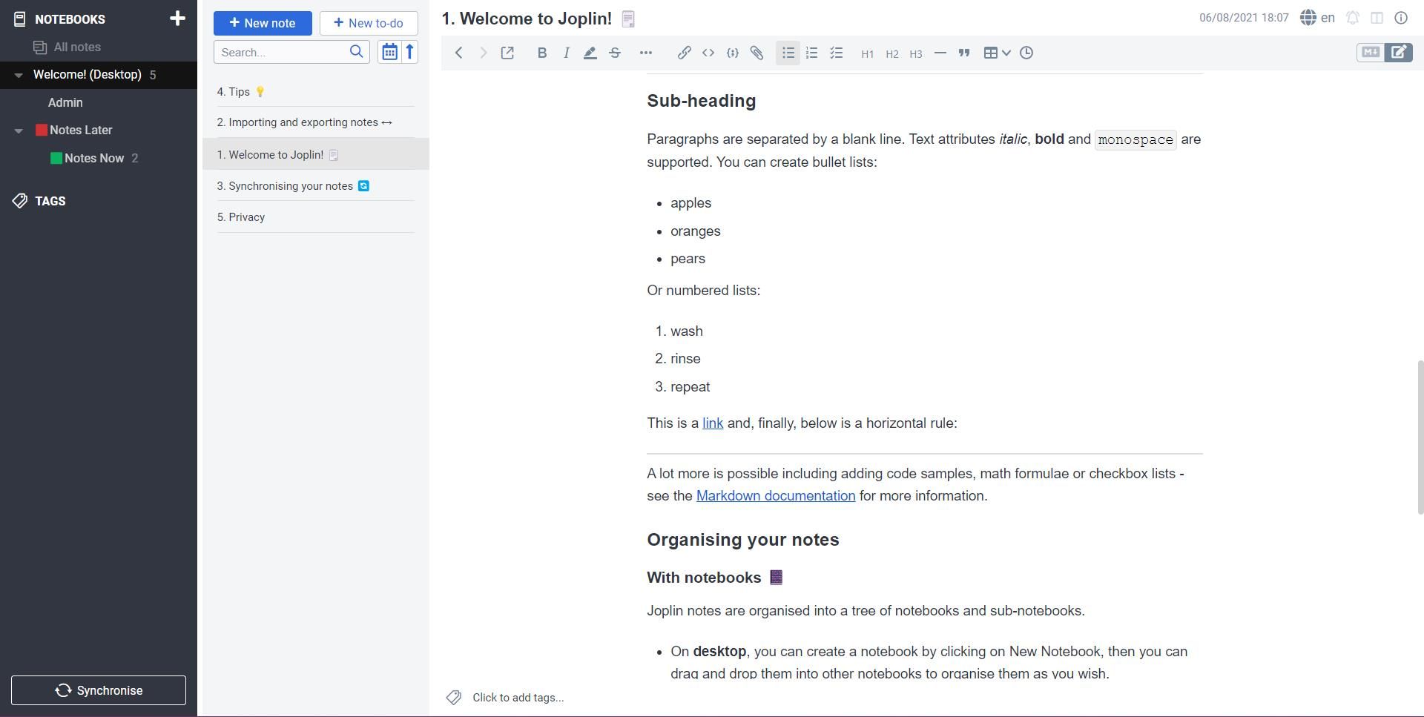Click the note alarm bell icon
The image size is (1424, 717).
tap(1352, 17)
